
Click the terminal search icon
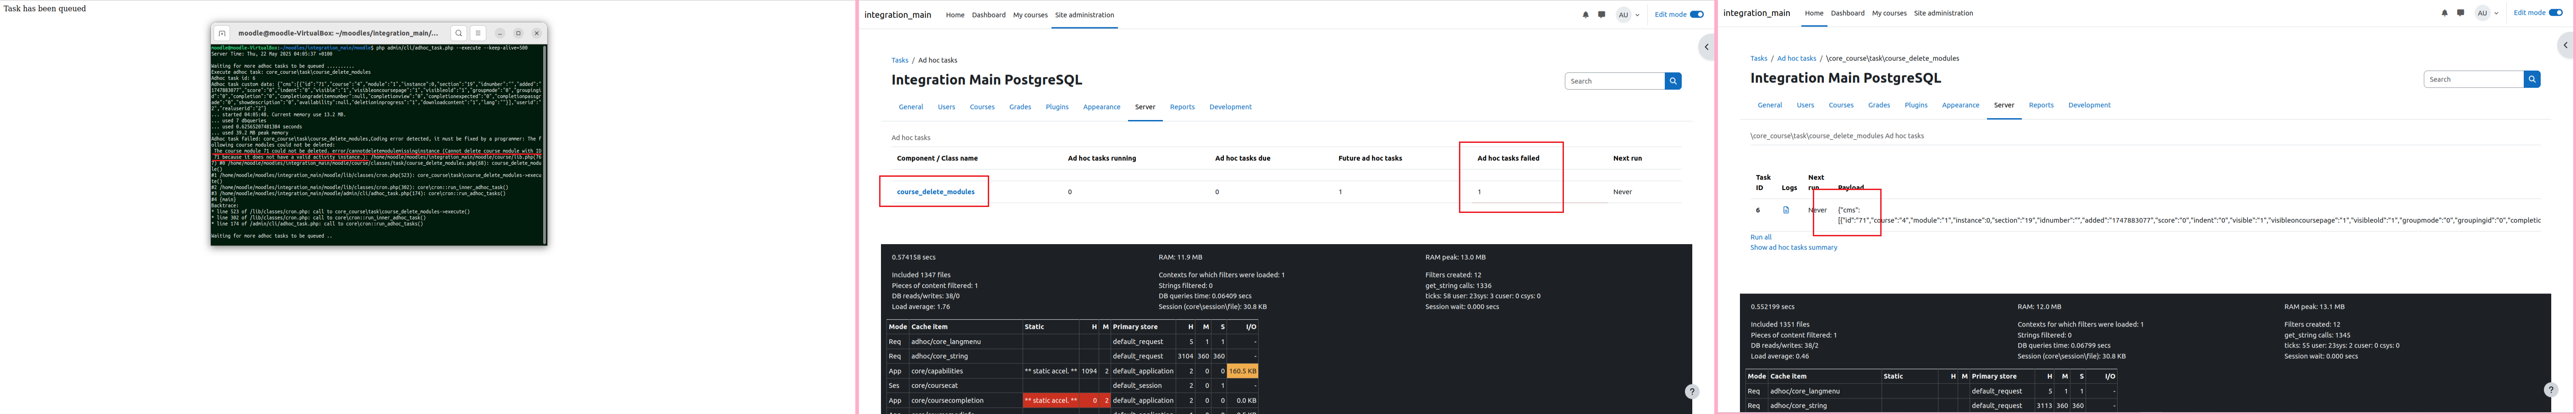(458, 33)
